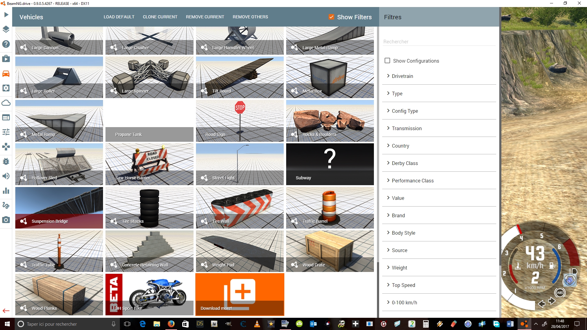This screenshot has height=330, width=587.
Task: Expand the Derby Class filter
Action: tap(439, 163)
